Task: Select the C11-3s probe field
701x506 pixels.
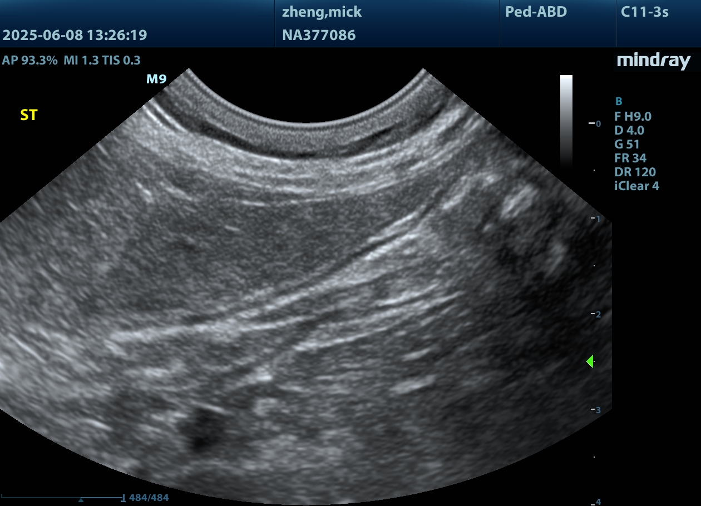Action: 644,12
